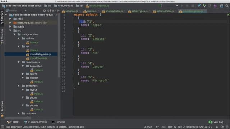Expand the search folder arrow

(23, 74)
